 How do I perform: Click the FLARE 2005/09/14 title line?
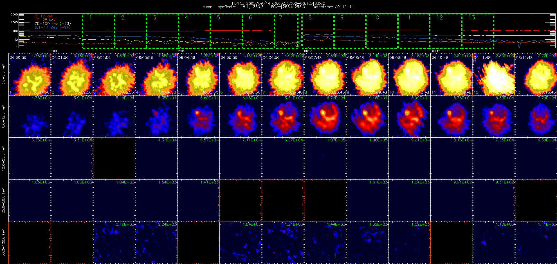tap(278, 3)
